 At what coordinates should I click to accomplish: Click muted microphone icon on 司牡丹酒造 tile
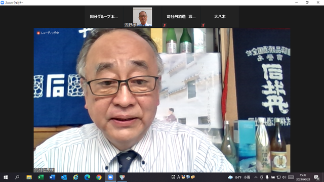coord(165,25)
